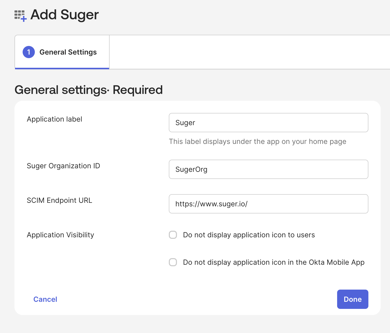Click the 'Application label' field label
Viewport: 390px width, 333px height.
point(54,119)
